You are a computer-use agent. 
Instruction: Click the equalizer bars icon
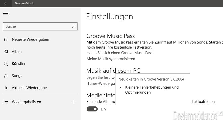coord(6,88)
